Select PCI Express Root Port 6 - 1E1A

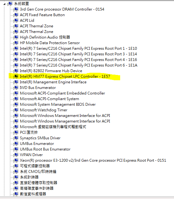(78, 65)
